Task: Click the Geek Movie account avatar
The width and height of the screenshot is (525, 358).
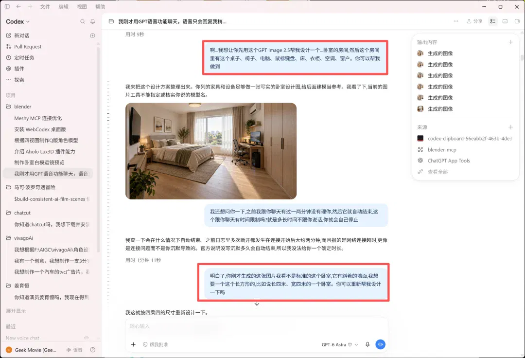Action: pyautogui.click(x=9, y=350)
